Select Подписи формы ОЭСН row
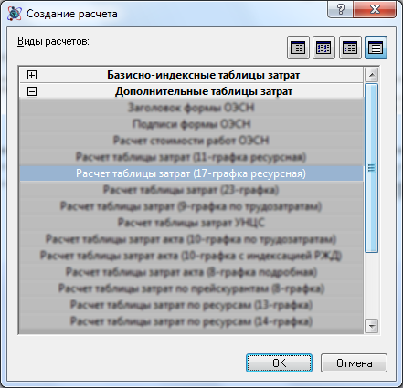The image size is (403, 388). click(191, 124)
